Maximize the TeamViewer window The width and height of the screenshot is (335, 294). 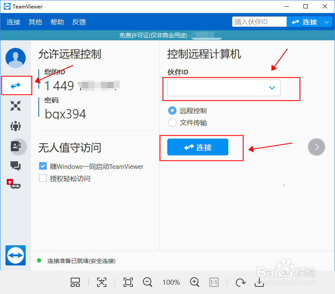coord(306,6)
